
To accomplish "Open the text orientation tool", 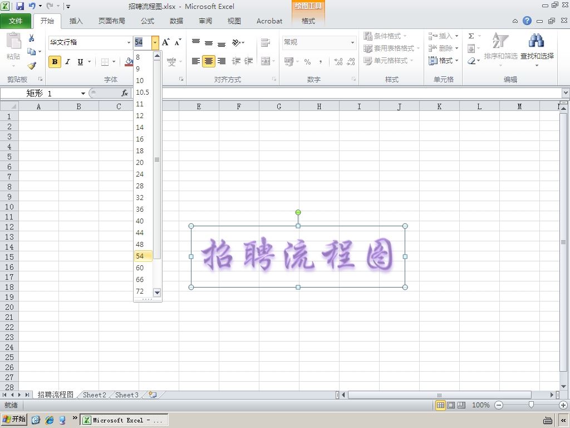I will (x=238, y=42).
